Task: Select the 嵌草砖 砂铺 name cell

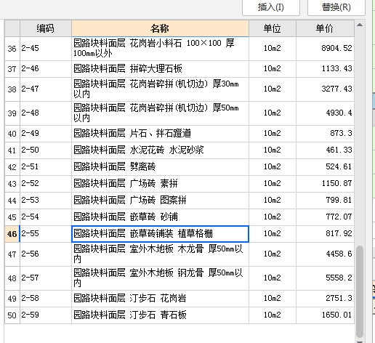Action: click(160, 217)
